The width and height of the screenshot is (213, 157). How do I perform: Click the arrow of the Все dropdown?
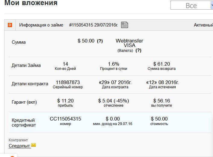click(x=212, y=5)
